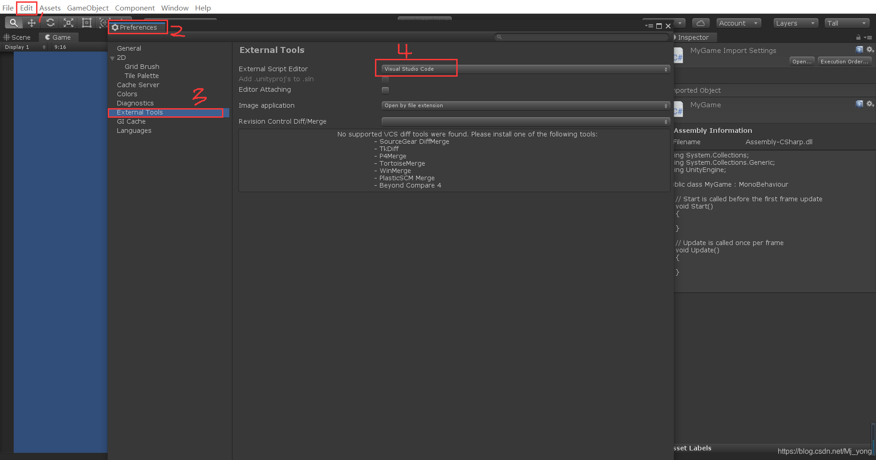Select Grid Brush preferences
Viewport: 876px width, 460px height.
[x=142, y=67]
